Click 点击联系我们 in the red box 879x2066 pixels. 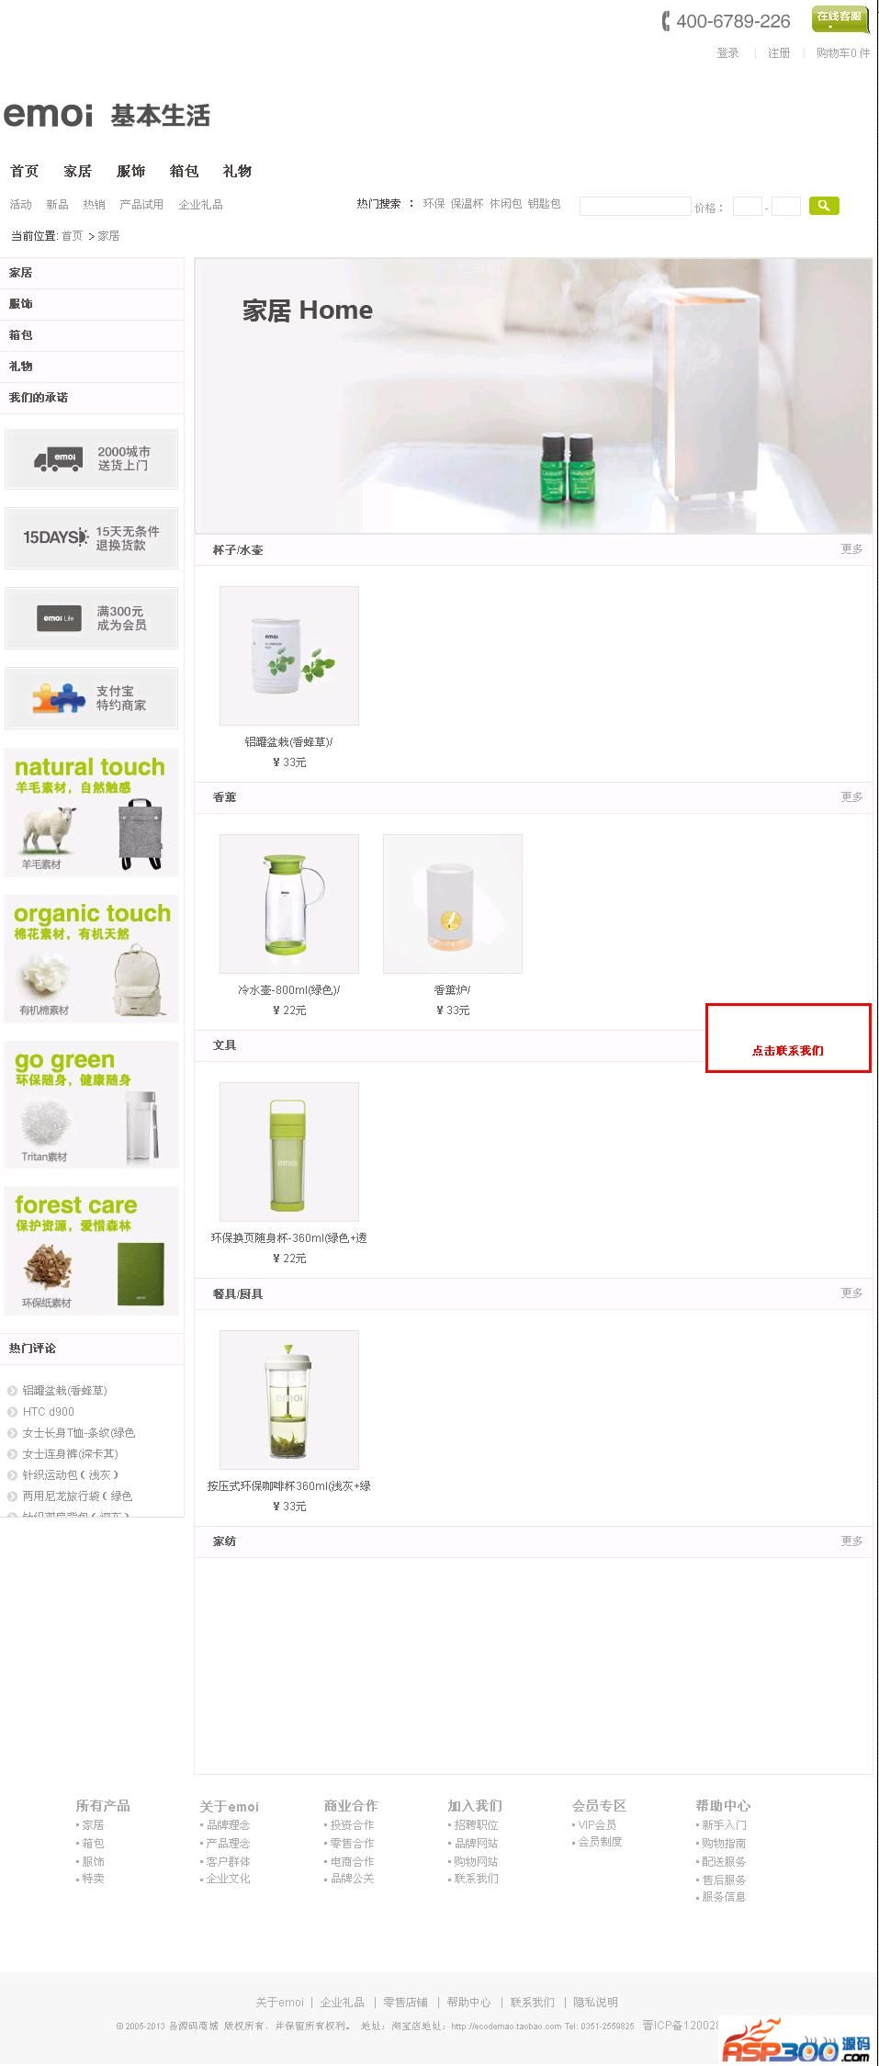788,1051
